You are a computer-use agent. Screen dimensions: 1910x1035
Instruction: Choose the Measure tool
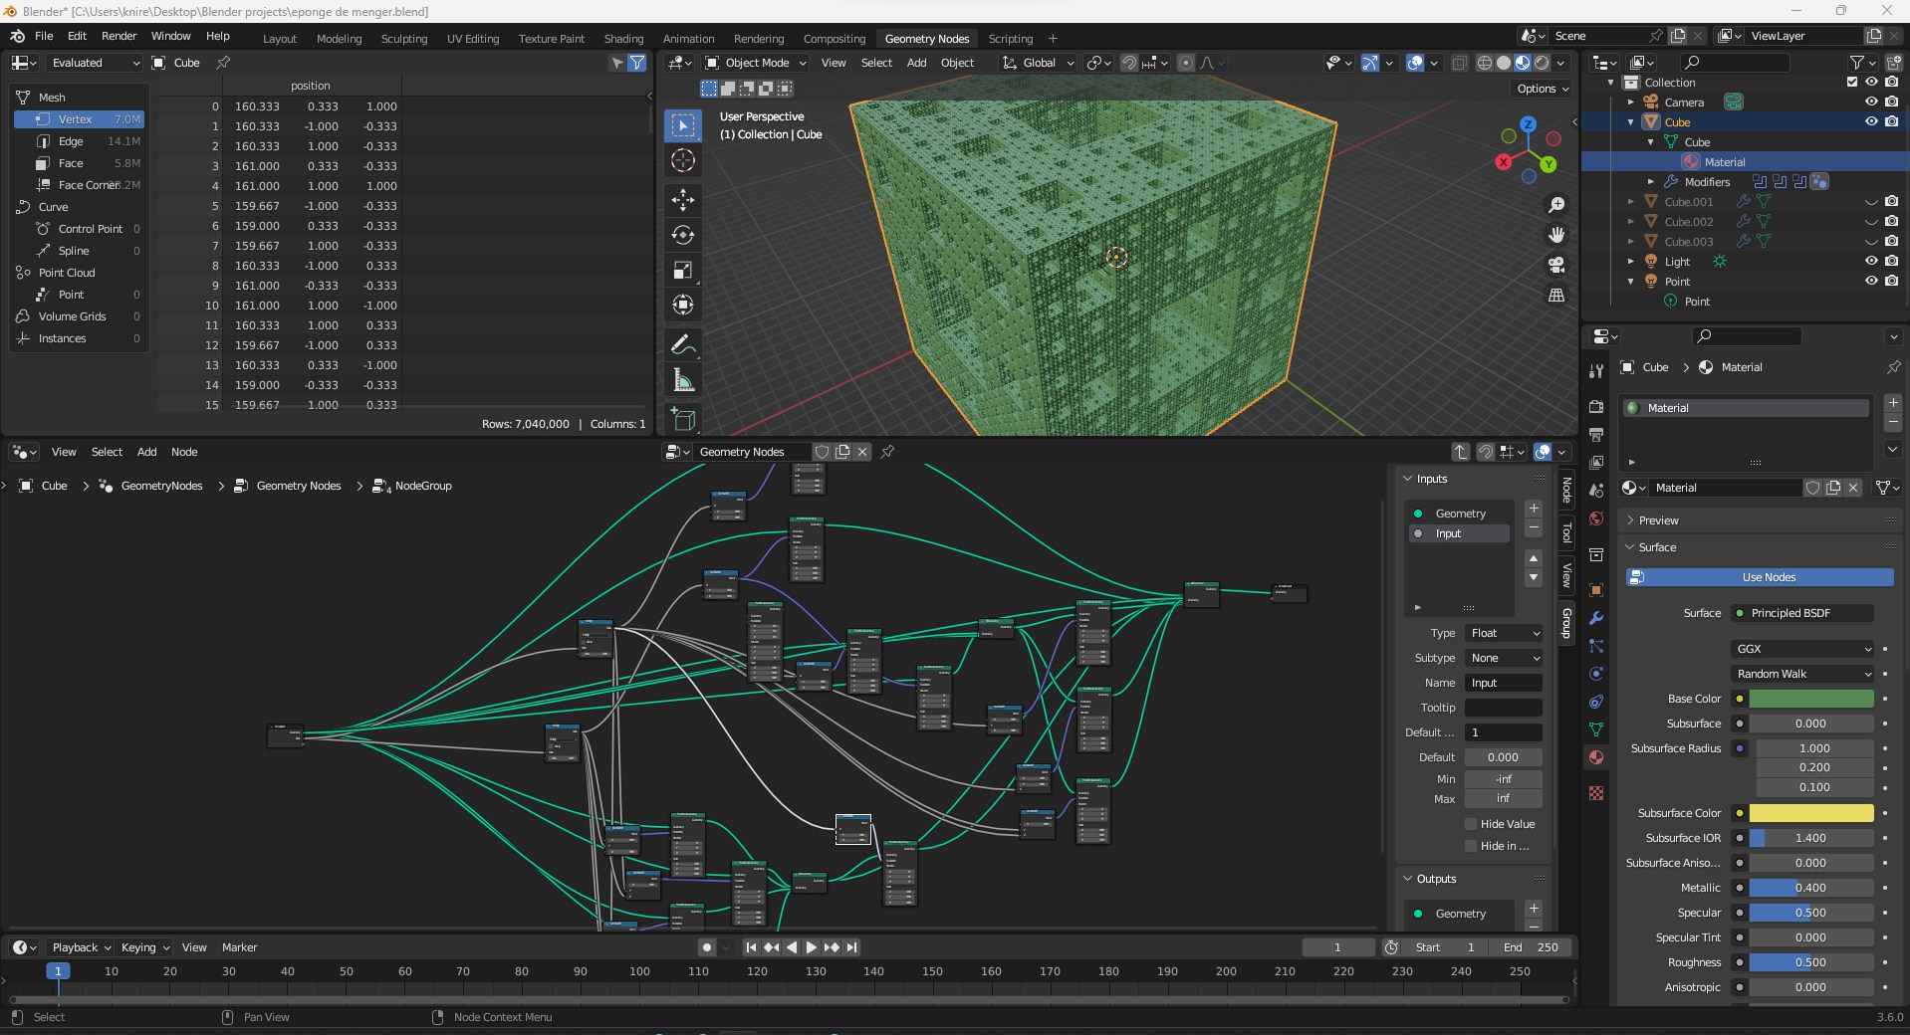[682, 380]
